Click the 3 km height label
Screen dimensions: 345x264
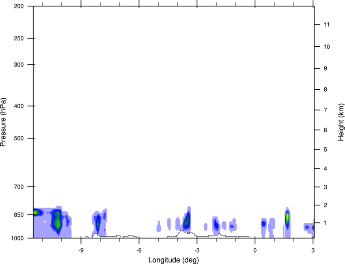point(325,187)
